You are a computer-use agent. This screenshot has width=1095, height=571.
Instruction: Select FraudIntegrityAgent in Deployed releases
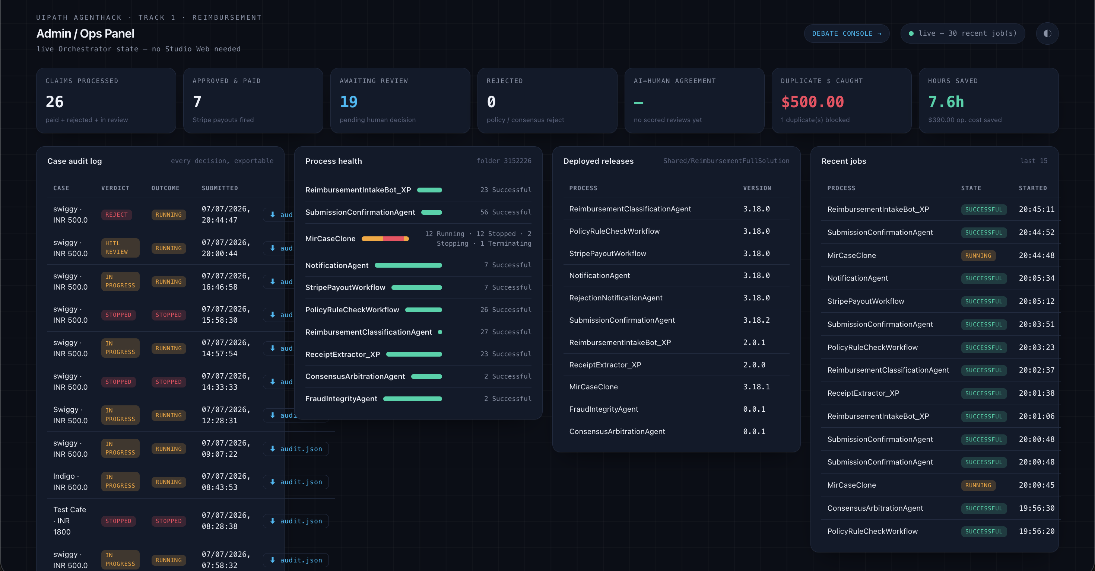tap(676, 409)
